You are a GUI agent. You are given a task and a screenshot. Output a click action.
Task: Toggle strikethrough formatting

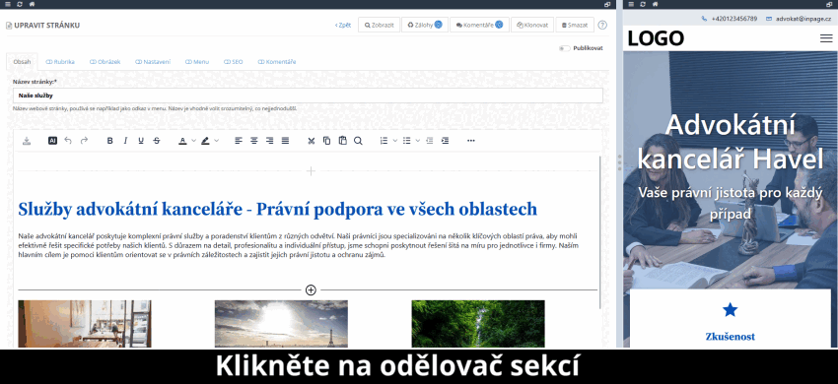(x=157, y=141)
